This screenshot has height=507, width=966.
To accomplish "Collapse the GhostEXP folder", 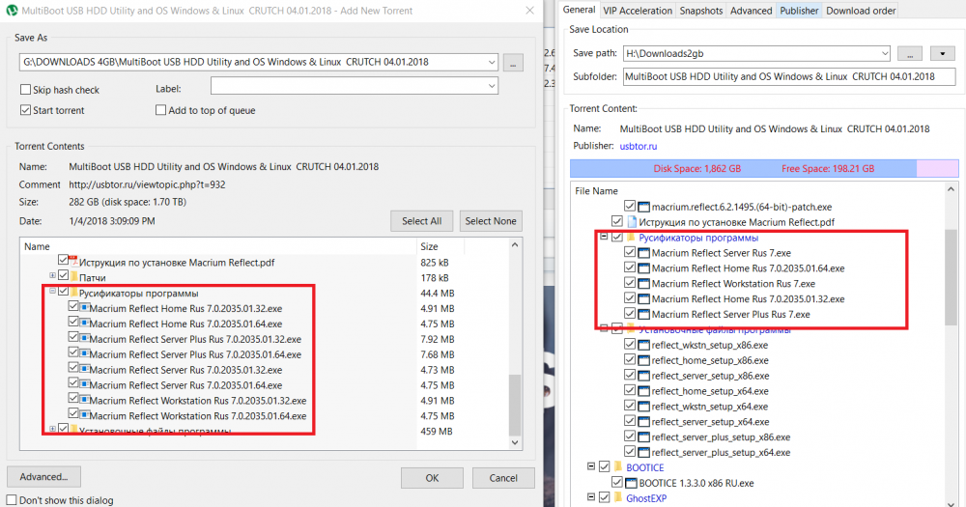I will click(591, 496).
